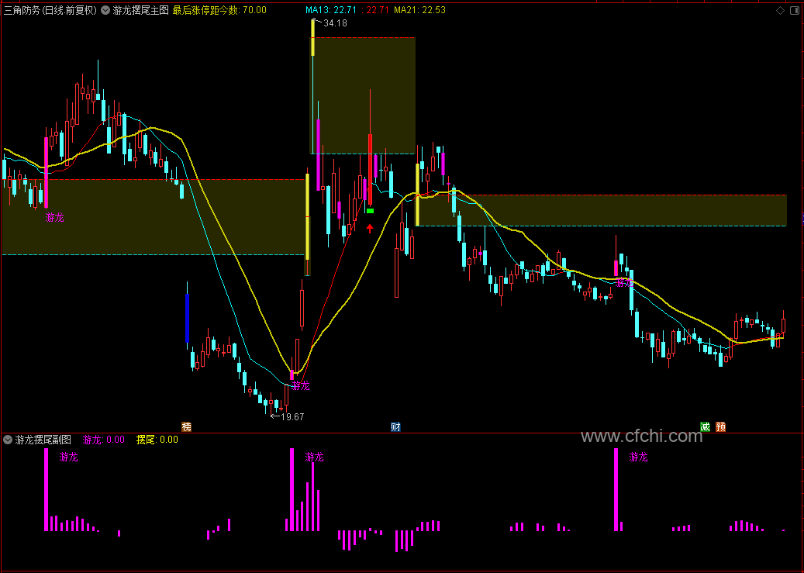
Task: Click the red : 22.71 value
Action: coord(374,10)
